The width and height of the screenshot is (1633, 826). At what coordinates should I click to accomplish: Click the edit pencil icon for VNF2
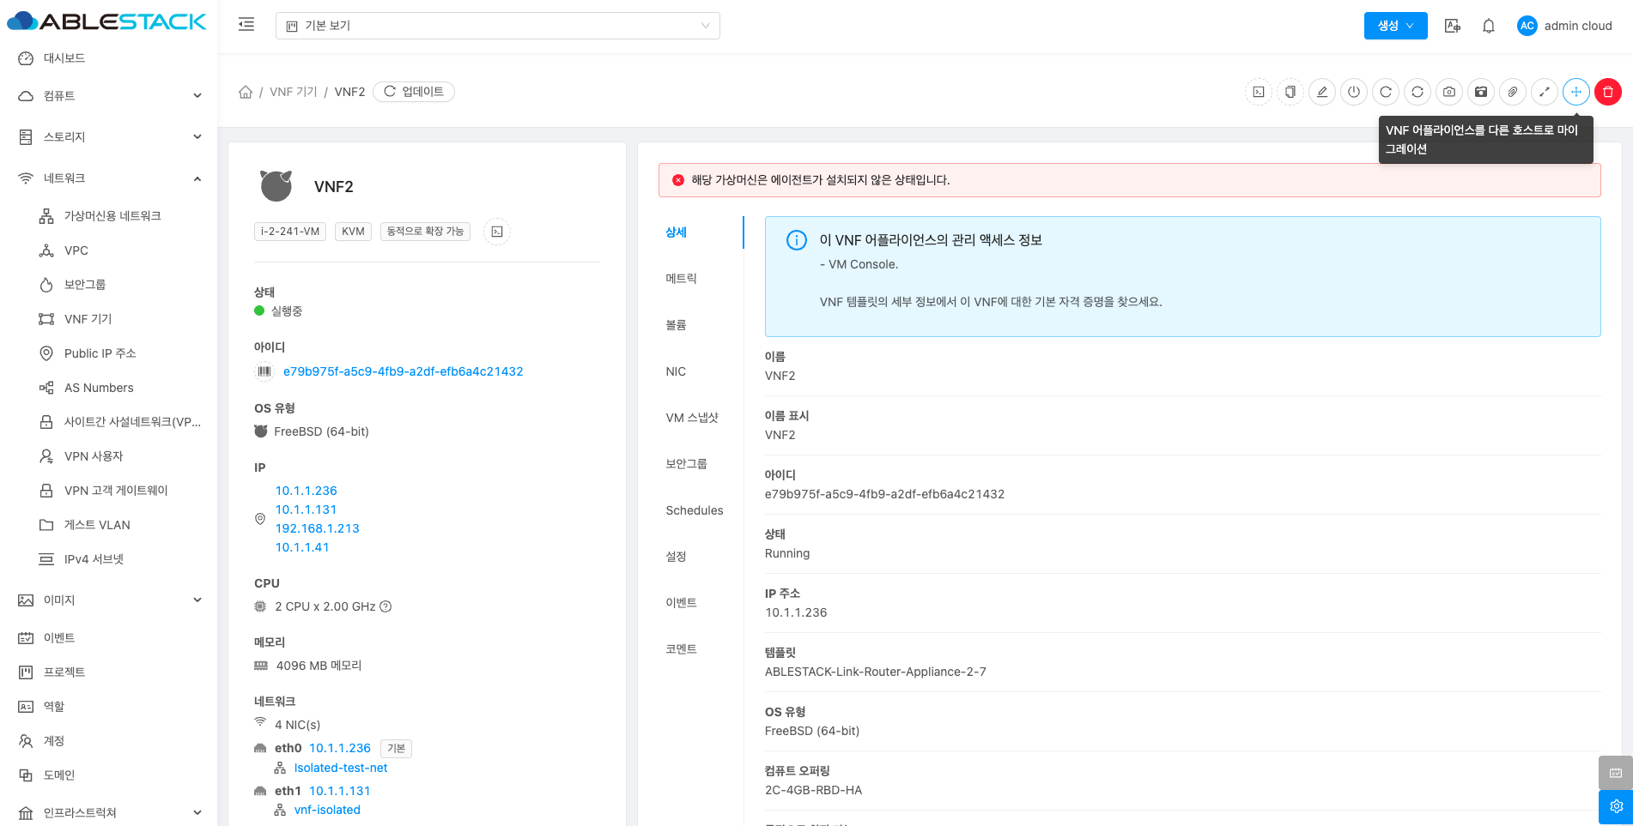[1322, 92]
